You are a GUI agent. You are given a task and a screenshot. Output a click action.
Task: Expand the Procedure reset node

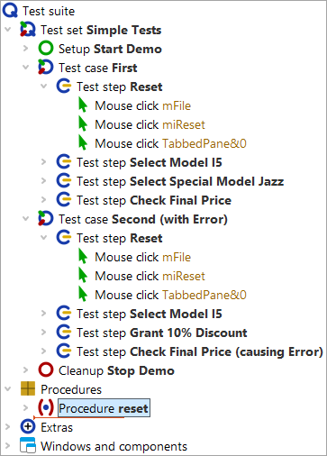tap(26, 408)
